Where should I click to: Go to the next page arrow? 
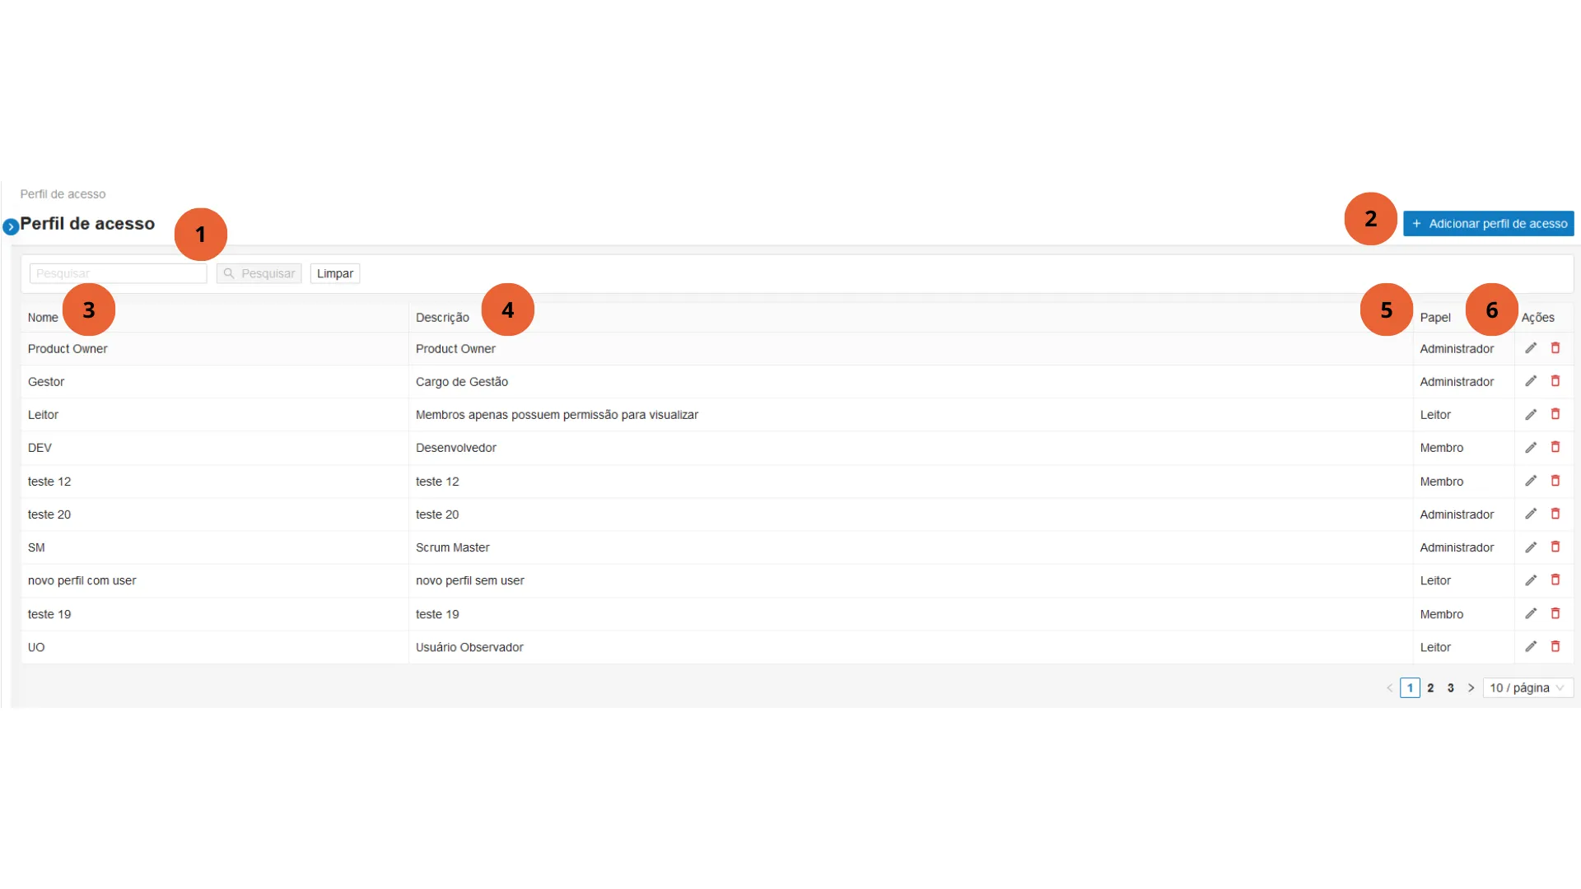(1471, 687)
